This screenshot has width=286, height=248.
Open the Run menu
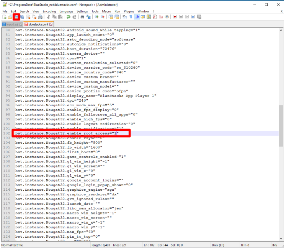tap(117, 11)
